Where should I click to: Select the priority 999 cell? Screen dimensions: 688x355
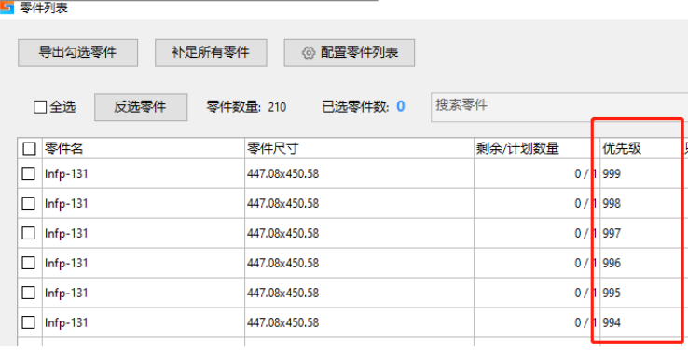point(640,174)
